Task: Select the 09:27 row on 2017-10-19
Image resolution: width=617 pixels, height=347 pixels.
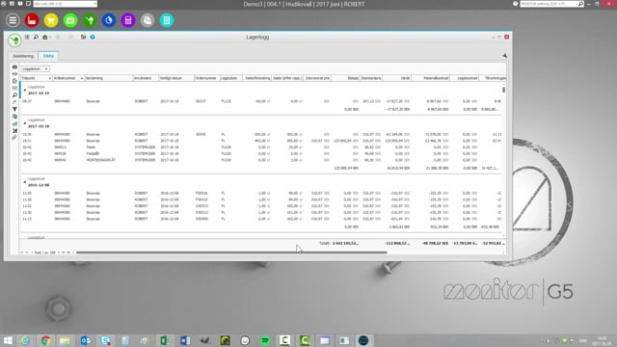Action: pyautogui.click(x=261, y=101)
